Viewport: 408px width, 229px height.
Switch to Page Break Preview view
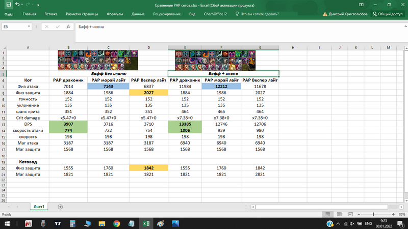pyautogui.click(x=350, y=215)
